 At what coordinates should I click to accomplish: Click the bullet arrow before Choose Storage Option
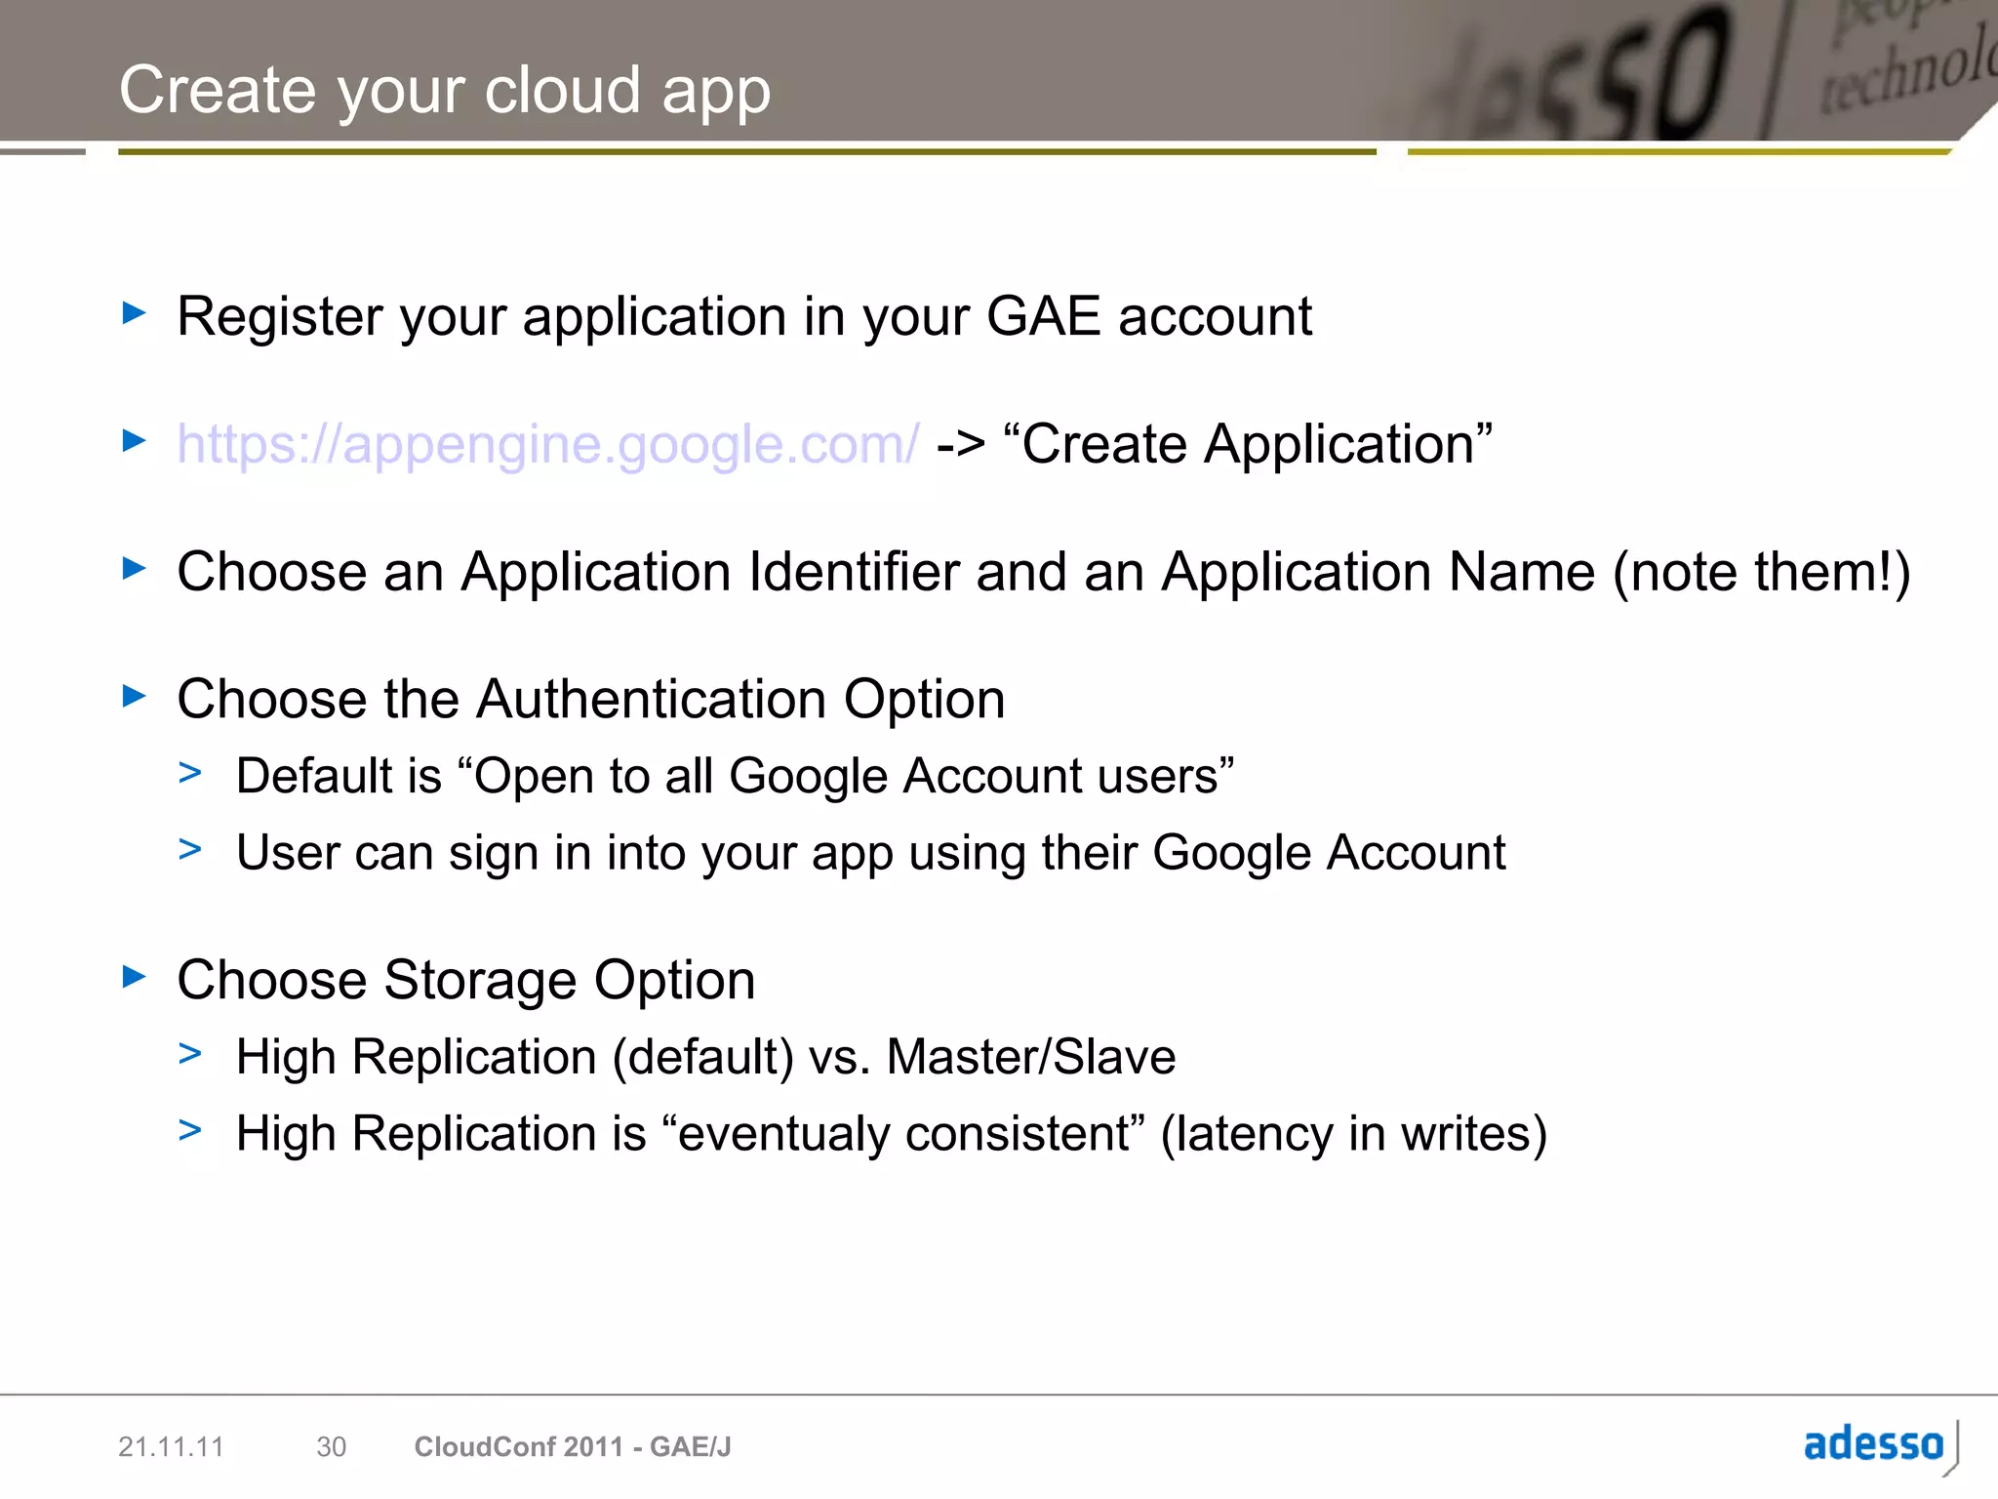(x=135, y=976)
